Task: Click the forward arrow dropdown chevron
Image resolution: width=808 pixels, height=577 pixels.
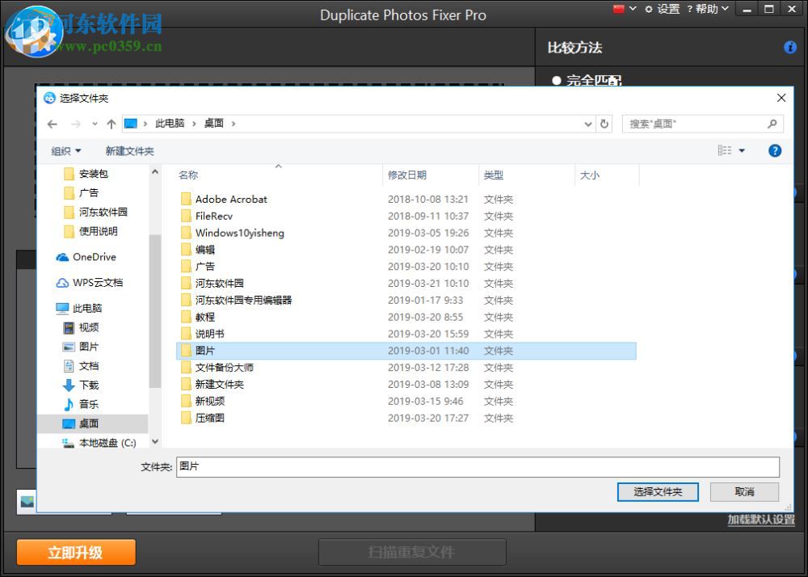Action: click(x=95, y=124)
